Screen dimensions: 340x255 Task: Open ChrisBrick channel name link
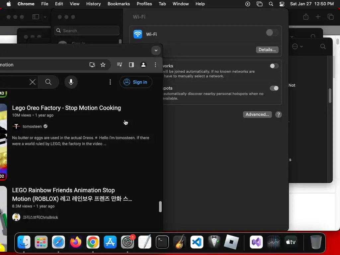coord(40,217)
